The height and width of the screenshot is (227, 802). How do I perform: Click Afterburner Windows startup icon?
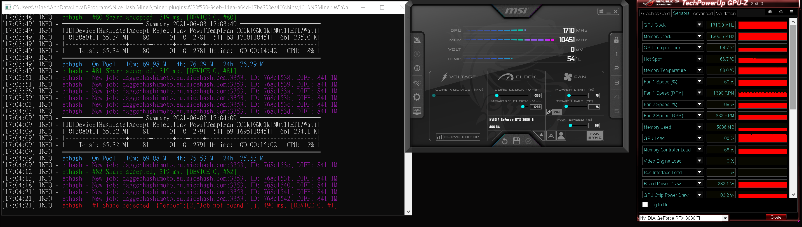[601, 11]
